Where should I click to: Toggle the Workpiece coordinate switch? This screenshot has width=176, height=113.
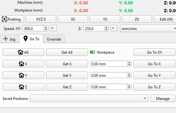[92, 52]
